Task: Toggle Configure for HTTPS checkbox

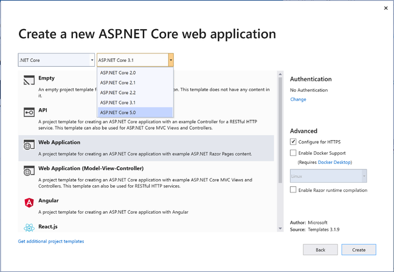Action: (293, 141)
